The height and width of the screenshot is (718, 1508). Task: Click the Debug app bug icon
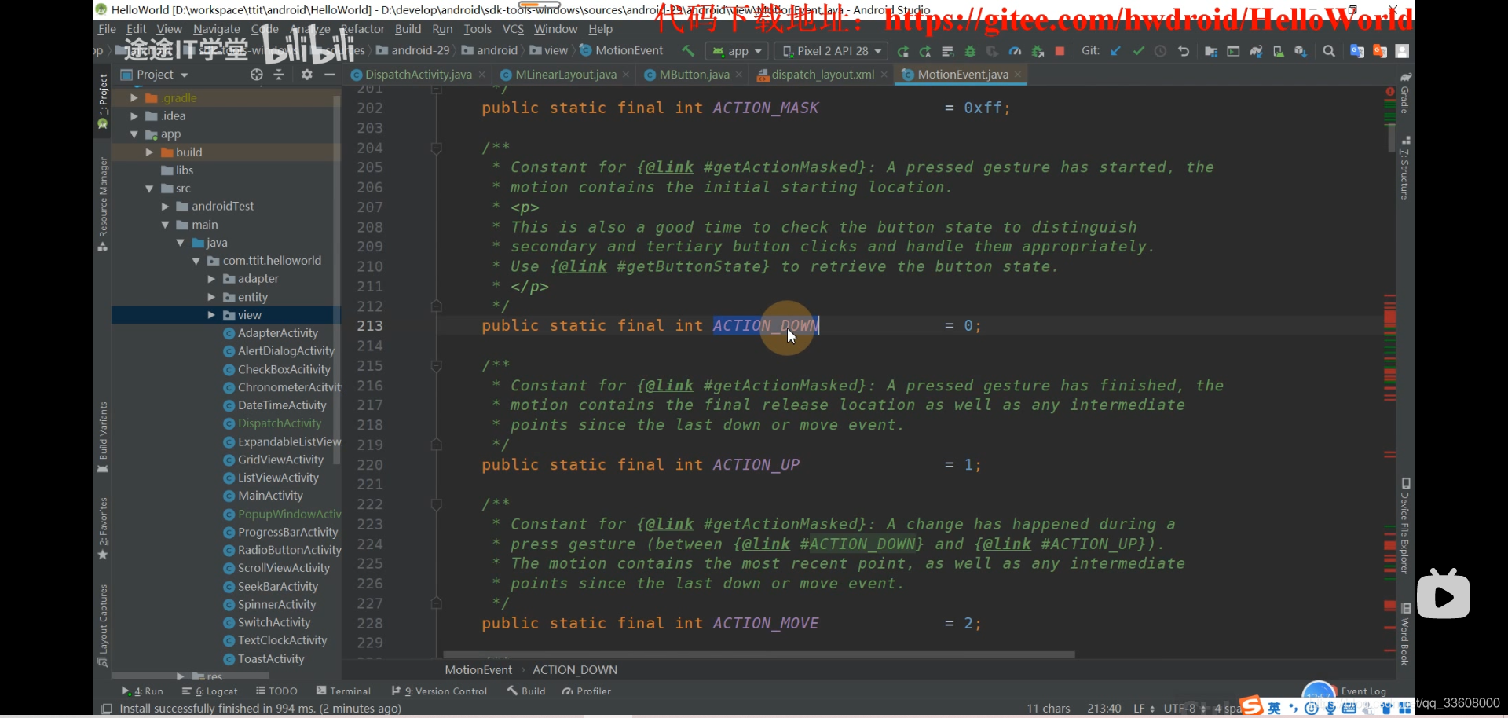(970, 51)
